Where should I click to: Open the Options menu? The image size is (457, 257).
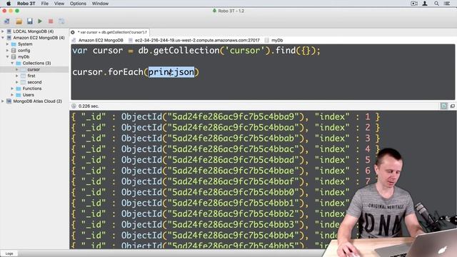[x=78, y=4]
